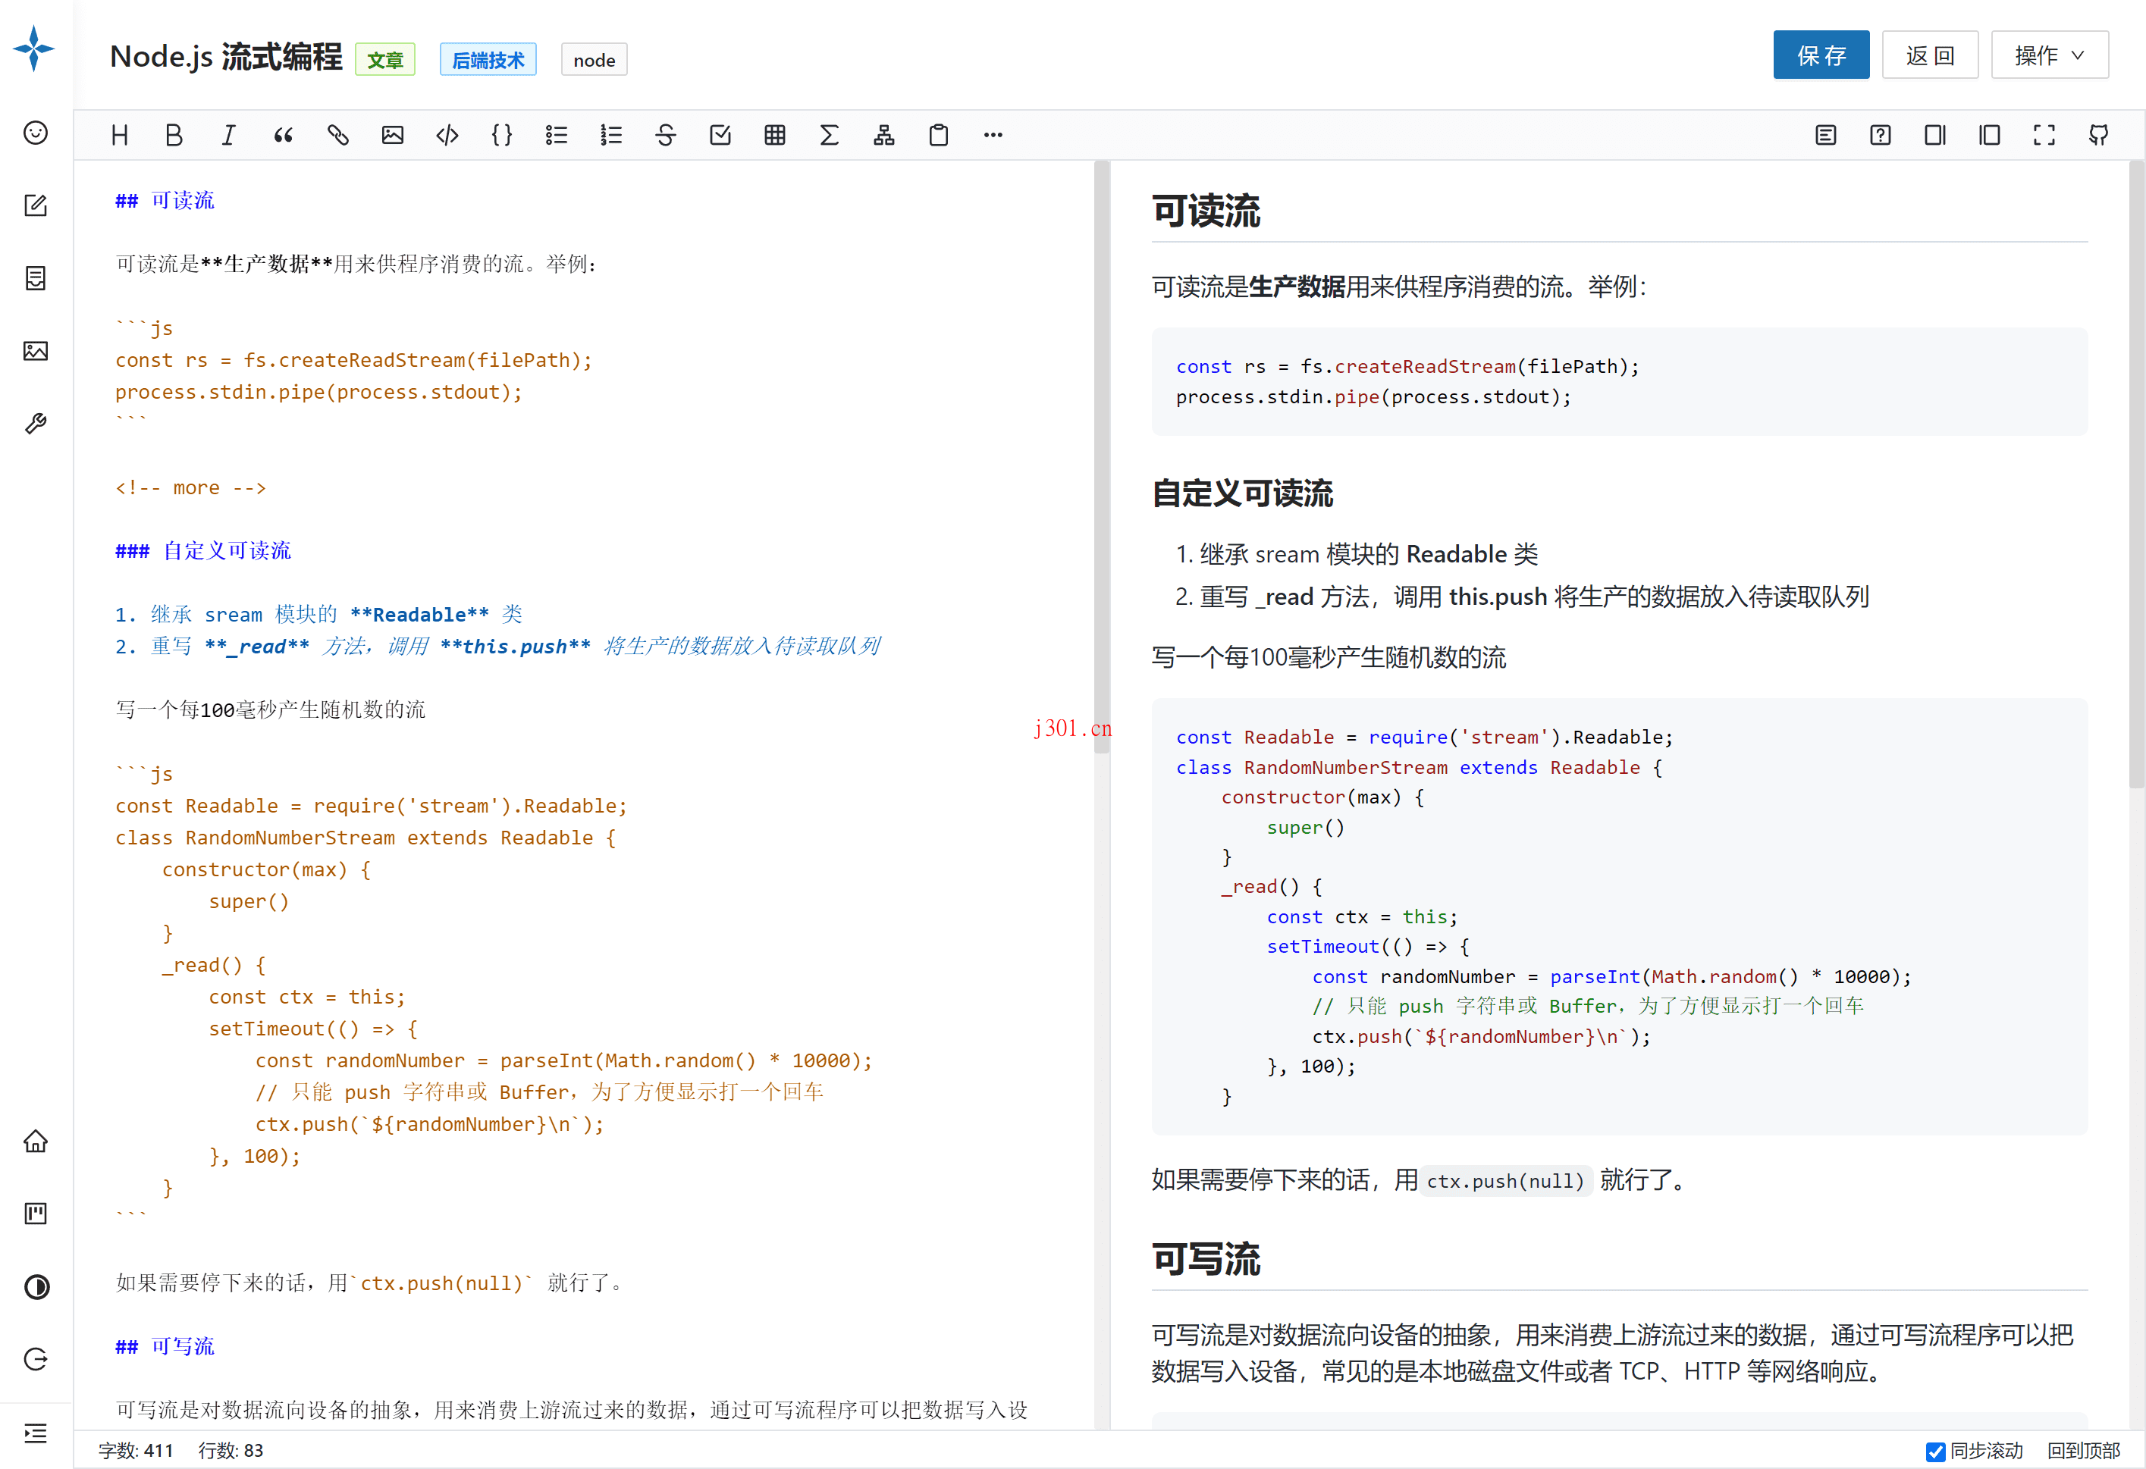Click the 行数: 83 status text
The image size is (2146, 1469).
coord(231,1451)
